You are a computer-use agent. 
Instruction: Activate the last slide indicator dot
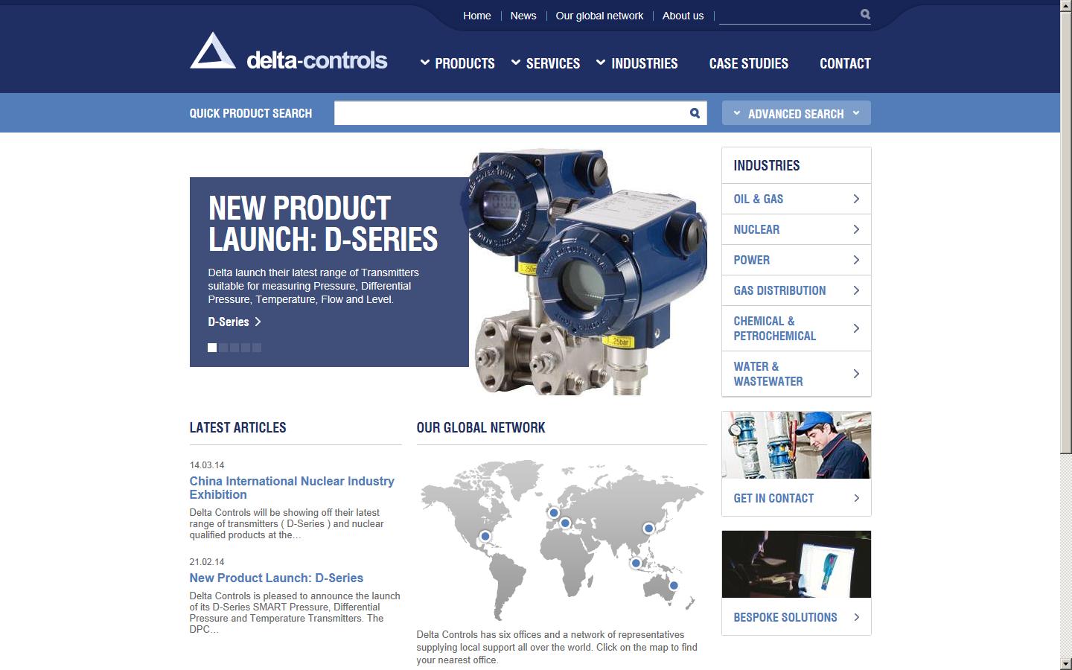pos(258,347)
